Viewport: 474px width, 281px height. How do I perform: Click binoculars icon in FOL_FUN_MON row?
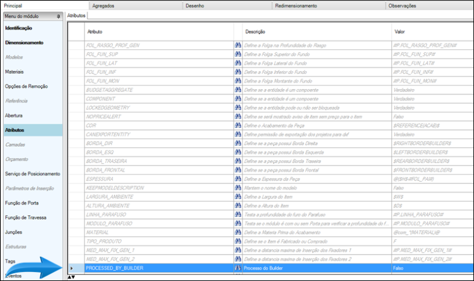click(x=238, y=81)
